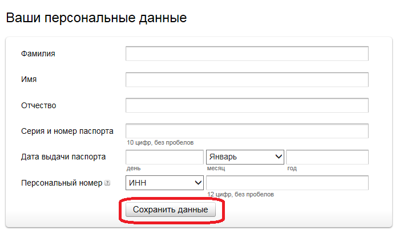This screenshot has width=399, height=234.
Task: Click the Персональный номер label text
Action: tap(61, 183)
